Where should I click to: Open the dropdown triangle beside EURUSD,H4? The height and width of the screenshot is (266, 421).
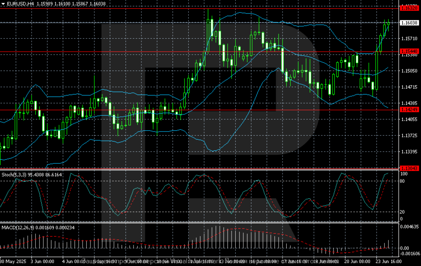point(3,3)
